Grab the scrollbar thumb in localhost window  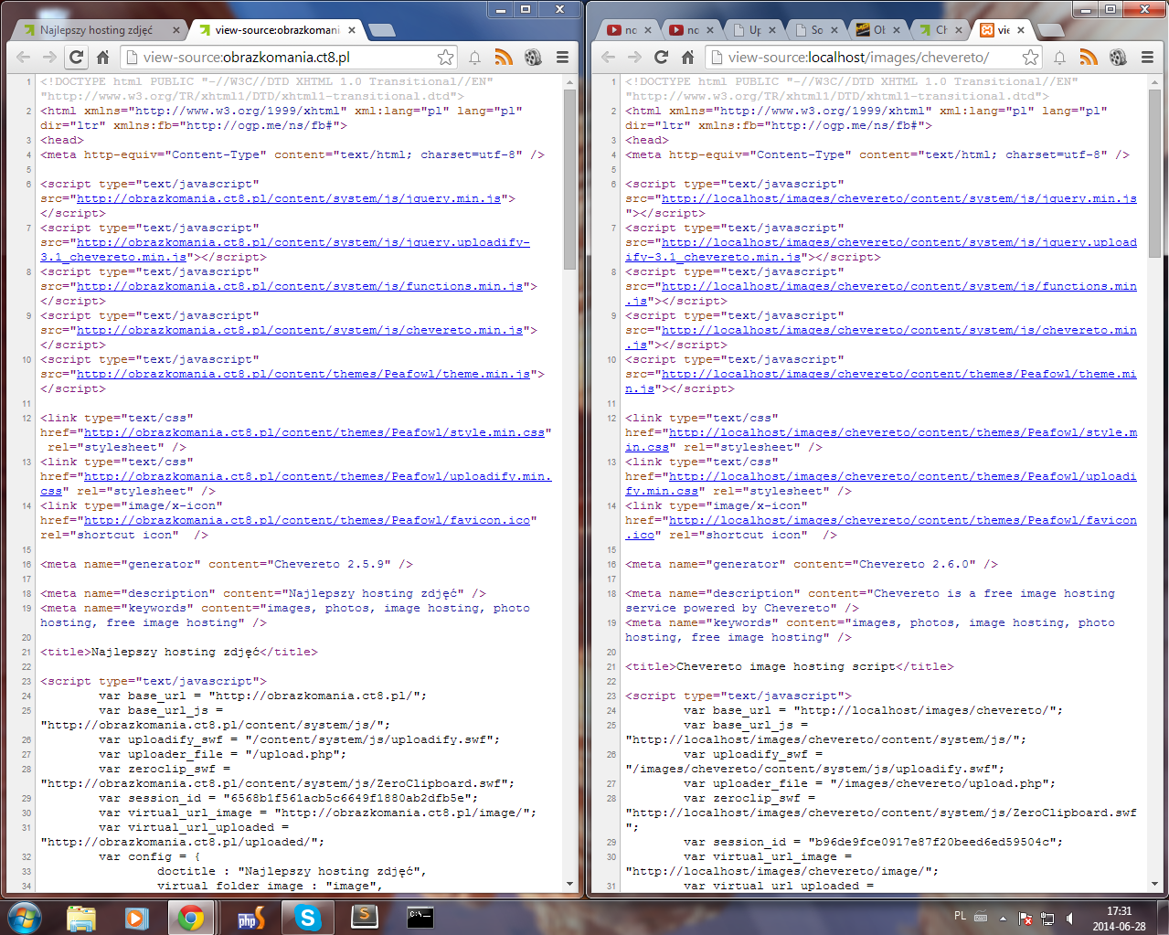(1155, 172)
